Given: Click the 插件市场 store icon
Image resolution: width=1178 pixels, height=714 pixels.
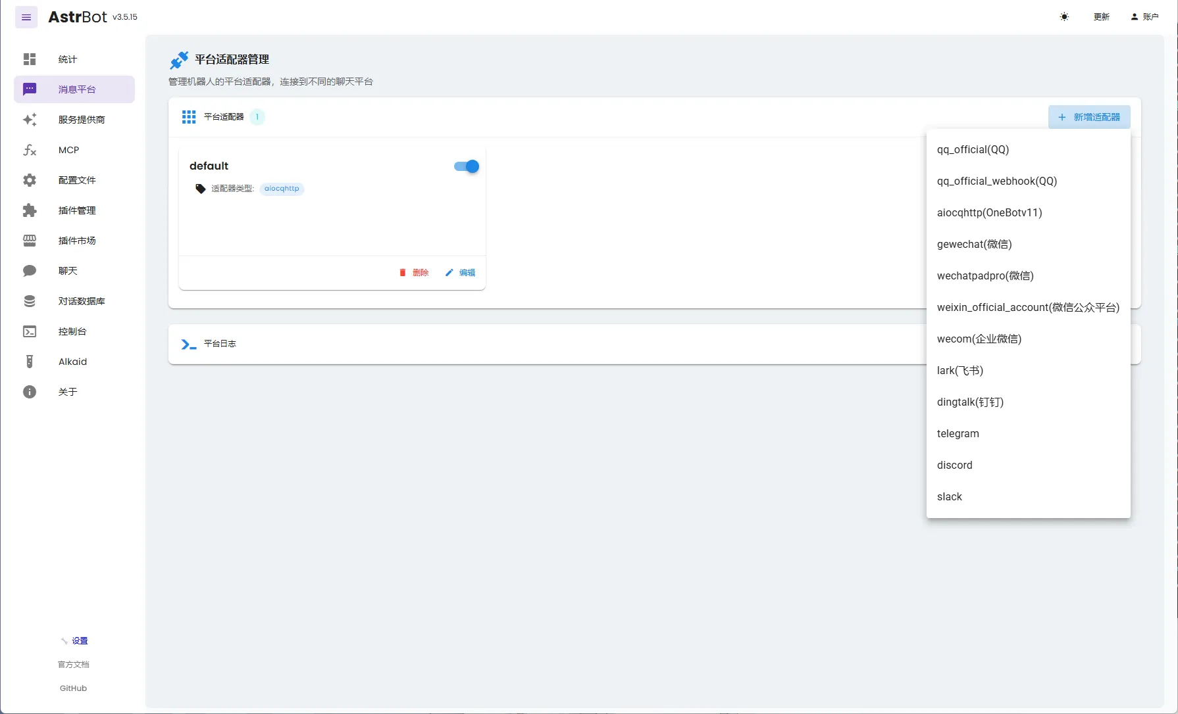Looking at the screenshot, I should (30, 241).
